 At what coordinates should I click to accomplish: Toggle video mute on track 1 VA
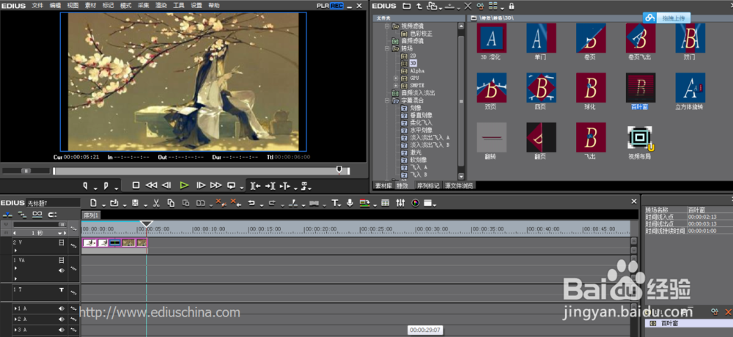pyautogui.click(x=62, y=260)
